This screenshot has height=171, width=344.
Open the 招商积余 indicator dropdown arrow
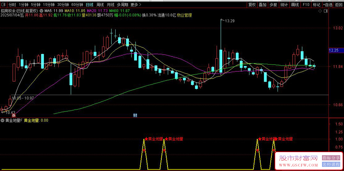point(42,11)
